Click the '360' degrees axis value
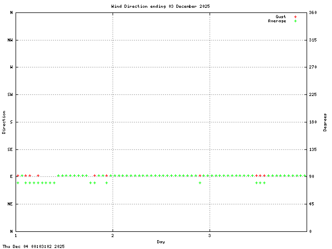Screen dimensions: 332x249 coord(313,12)
